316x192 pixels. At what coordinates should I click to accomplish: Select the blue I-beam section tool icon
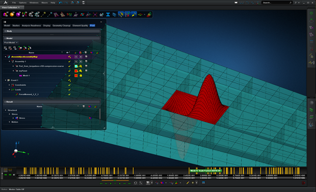click(x=108, y=14)
